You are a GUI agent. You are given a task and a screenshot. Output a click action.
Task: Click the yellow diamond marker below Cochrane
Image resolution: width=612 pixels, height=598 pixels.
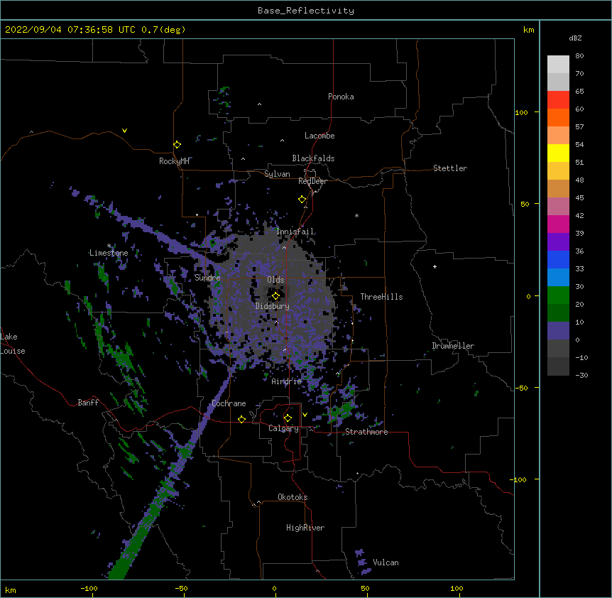point(241,419)
